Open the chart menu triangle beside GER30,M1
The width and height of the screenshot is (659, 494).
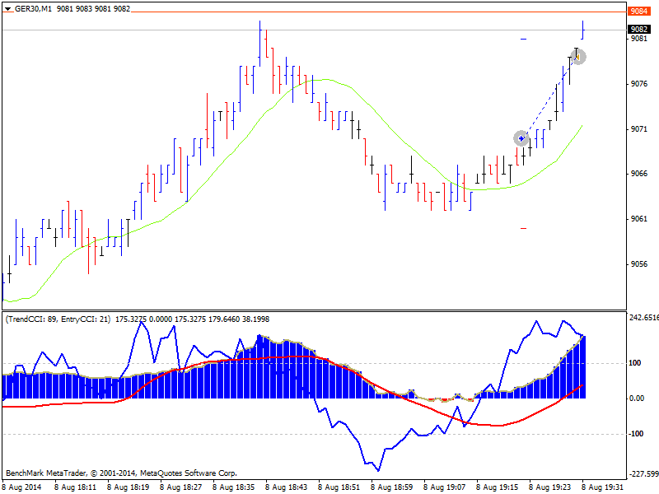pyautogui.click(x=8, y=9)
